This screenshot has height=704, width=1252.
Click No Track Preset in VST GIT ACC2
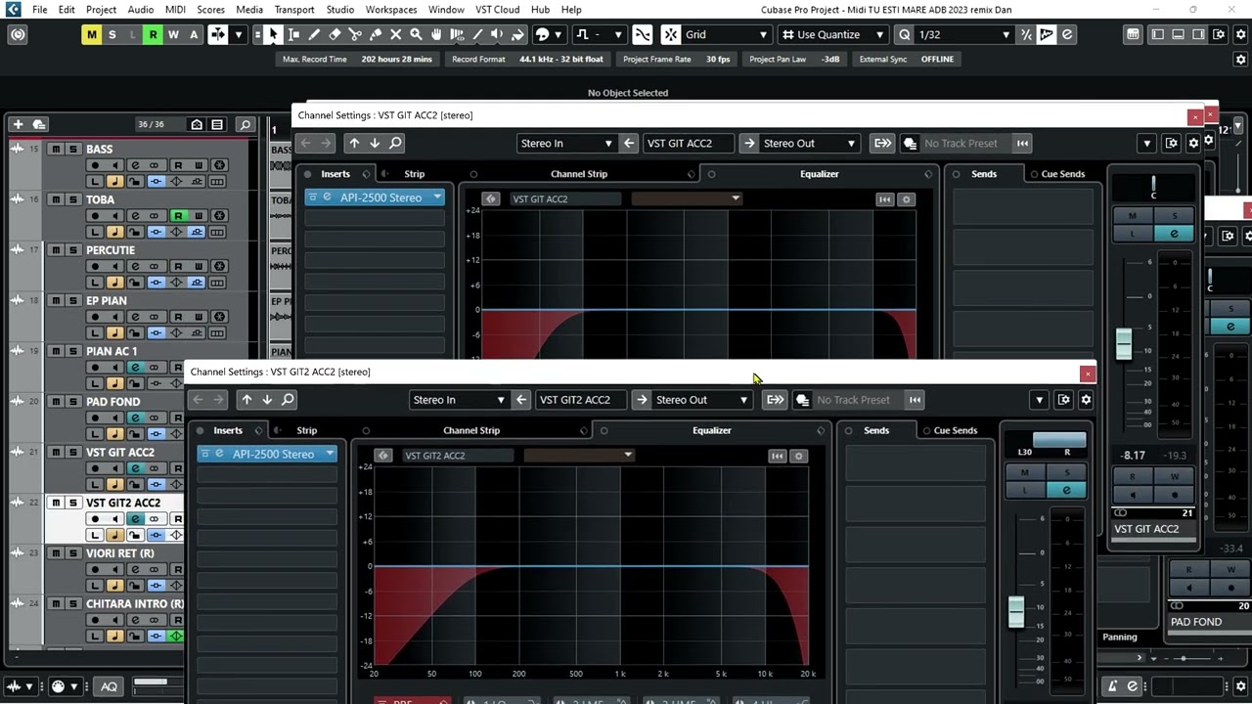tap(961, 143)
